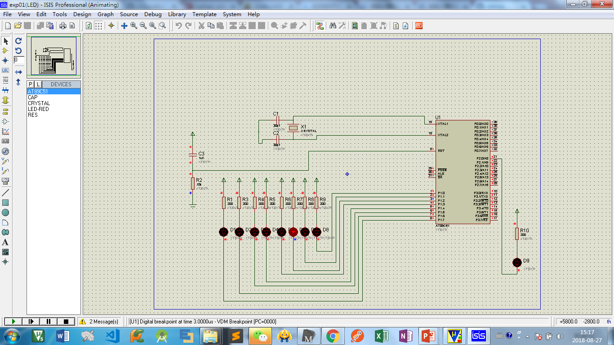Toggle the Wire Autorouter icon
614x345 pixels.
[320, 26]
